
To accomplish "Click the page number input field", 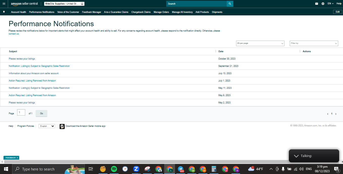I will 21,112.
